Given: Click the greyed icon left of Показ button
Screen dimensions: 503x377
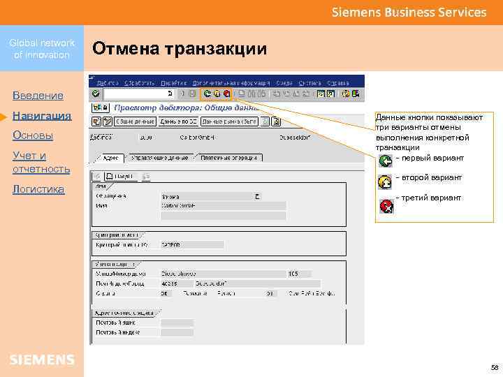Looking at the screenshot, I should point(98,177).
